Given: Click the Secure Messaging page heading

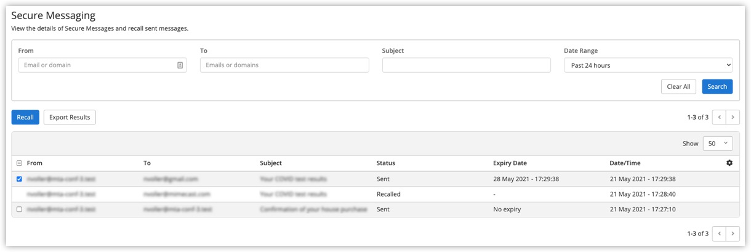Looking at the screenshot, I should (x=54, y=16).
